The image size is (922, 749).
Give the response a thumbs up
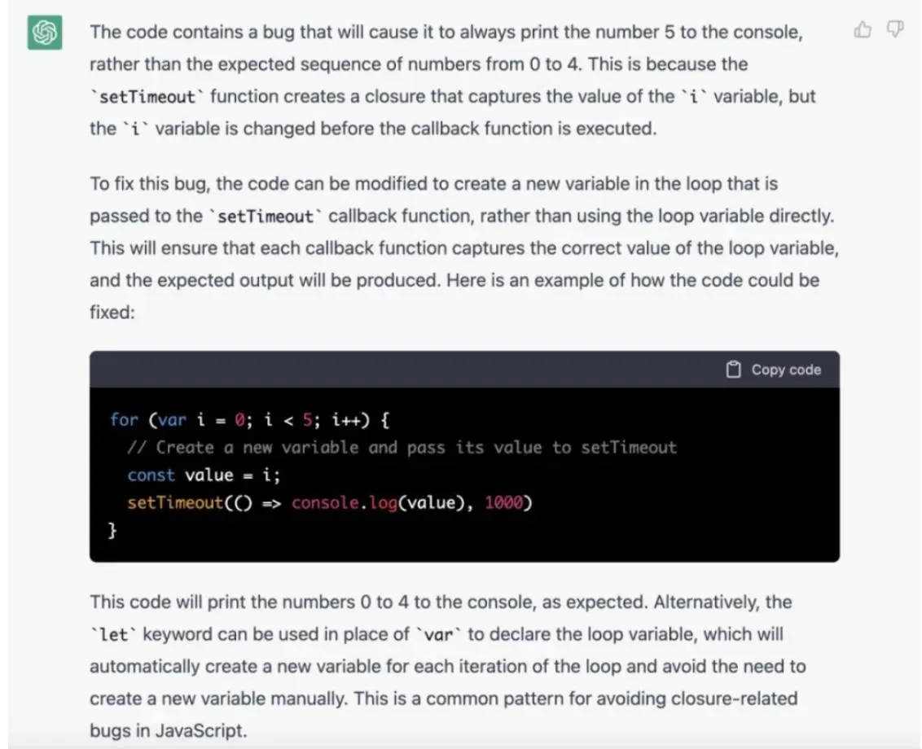click(863, 31)
